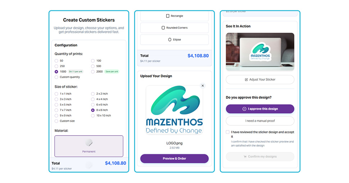Click the uploaded Mazenthos logo thumbnail
Screen dimensions: 349x183
(x=174, y=110)
